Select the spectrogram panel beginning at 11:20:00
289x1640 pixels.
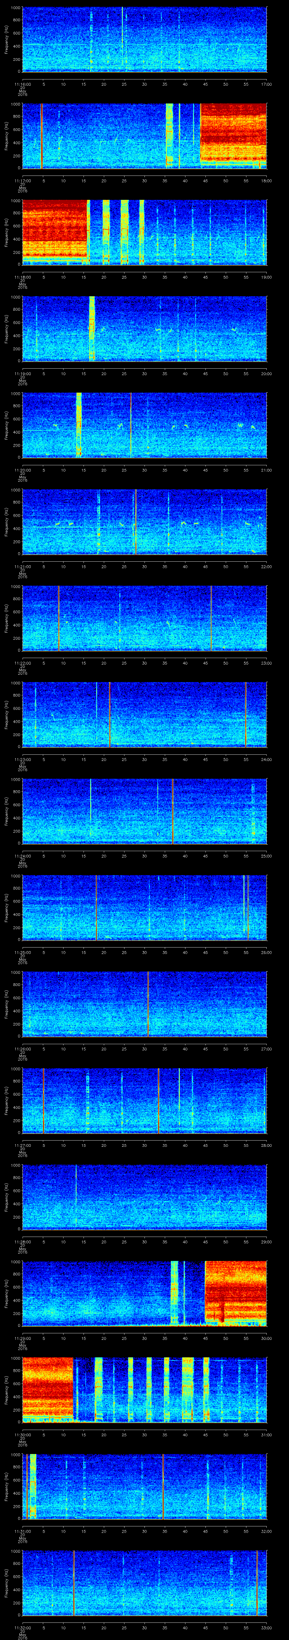pos(144,425)
